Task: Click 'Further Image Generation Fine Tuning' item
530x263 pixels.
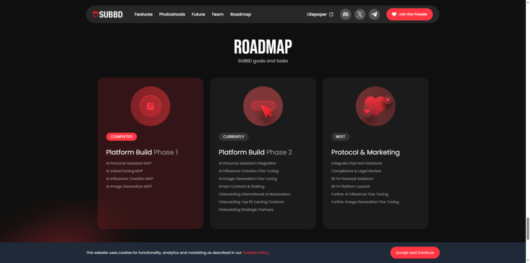Action: coord(365,202)
